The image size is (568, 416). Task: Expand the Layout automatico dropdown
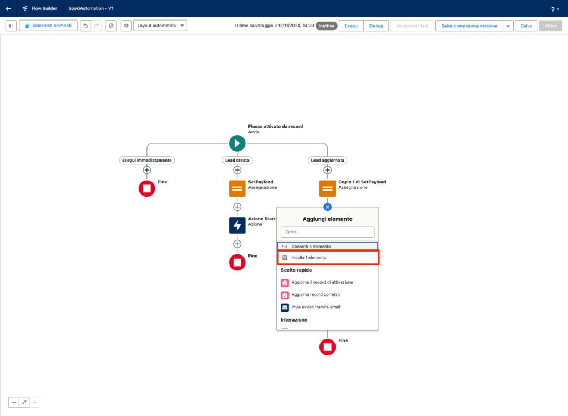[160, 26]
